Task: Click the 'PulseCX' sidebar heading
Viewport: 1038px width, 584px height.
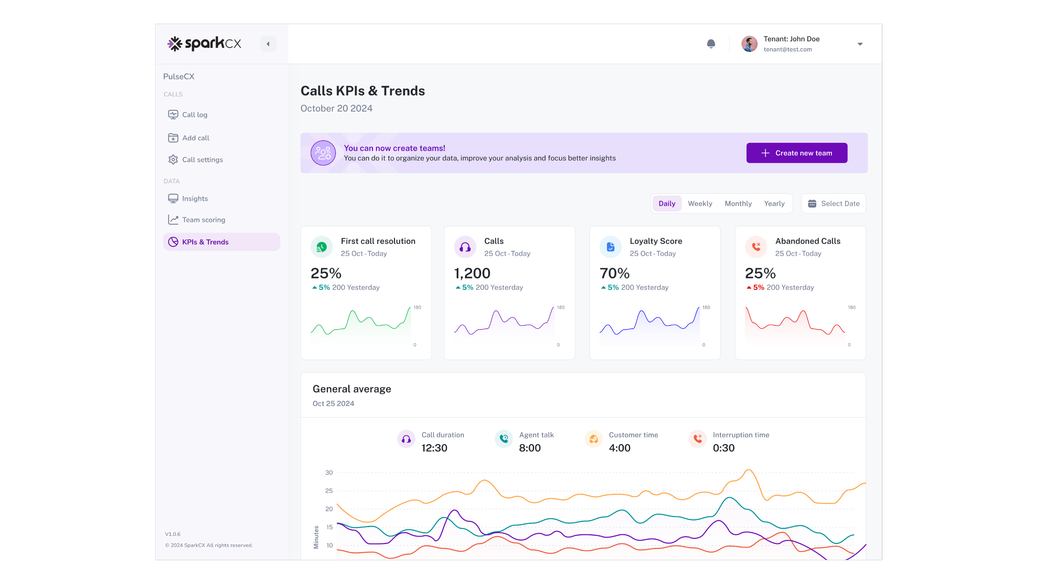Action: click(x=178, y=76)
